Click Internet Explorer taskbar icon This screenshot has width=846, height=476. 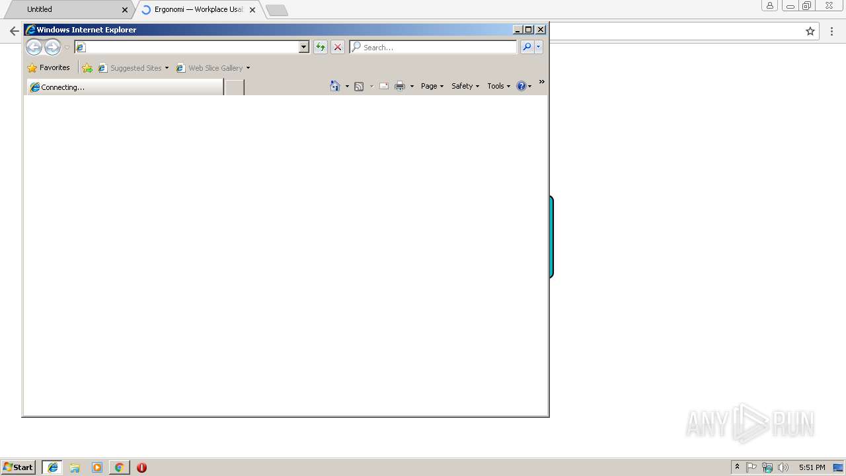[53, 467]
